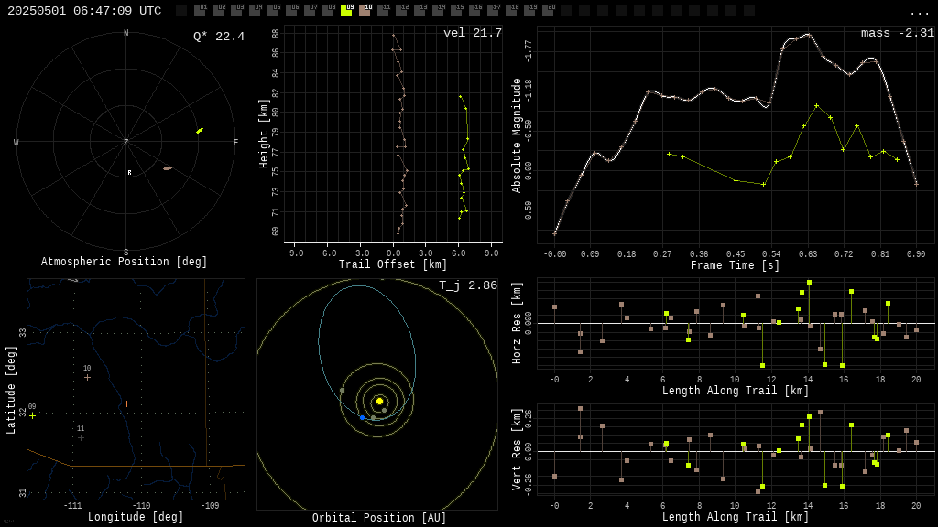Open the three-dot overflow menu
This screenshot has height=527, width=938.
920,12
